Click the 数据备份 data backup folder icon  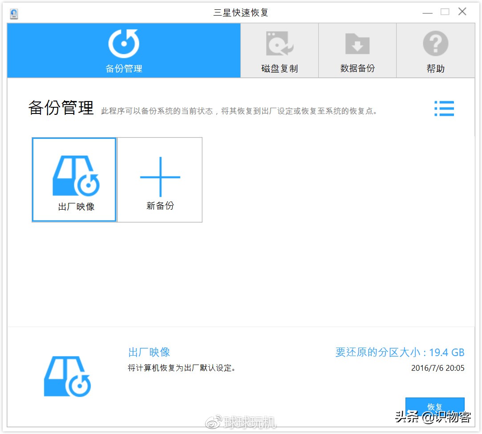pos(357,42)
